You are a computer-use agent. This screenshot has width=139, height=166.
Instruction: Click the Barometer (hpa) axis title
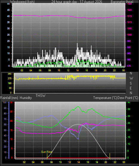[x=122, y=2]
